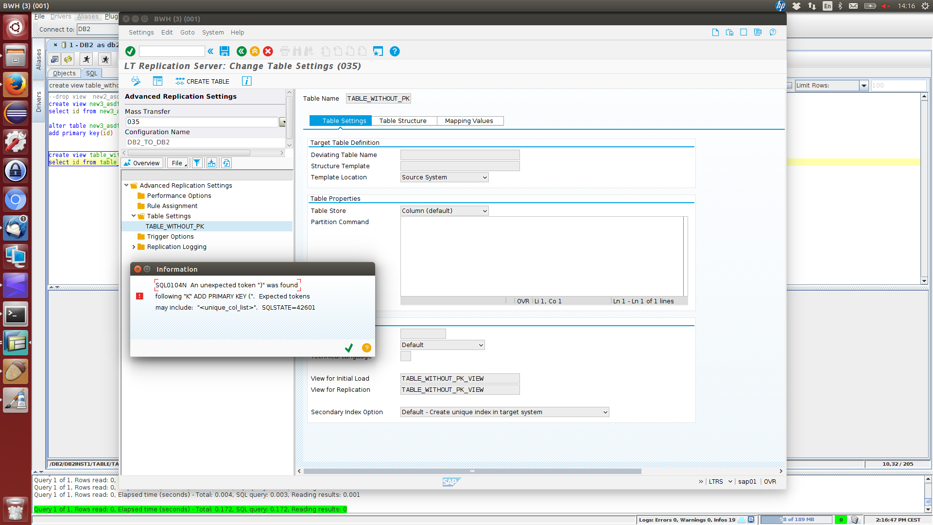The image size is (933, 525).
Task: Switch to the Table Structure tab
Action: (x=403, y=121)
